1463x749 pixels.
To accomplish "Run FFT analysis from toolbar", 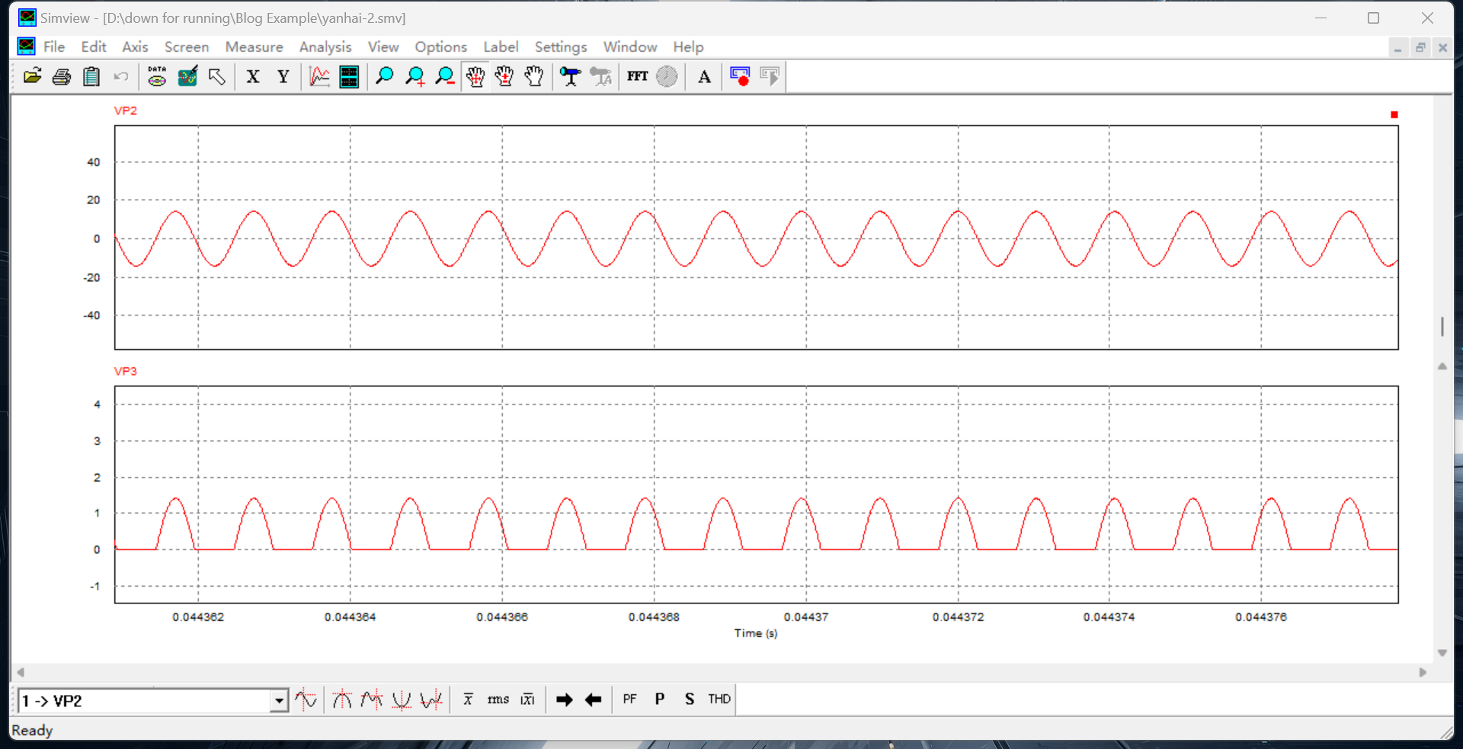I will pos(637,76).
